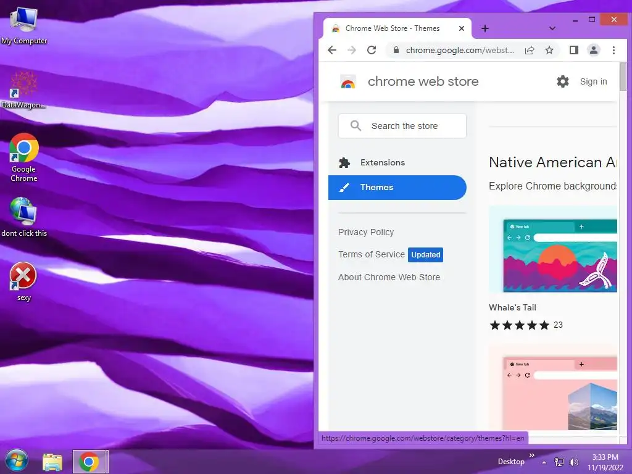Show hidden system tray icons

click(x=544, y=462)
